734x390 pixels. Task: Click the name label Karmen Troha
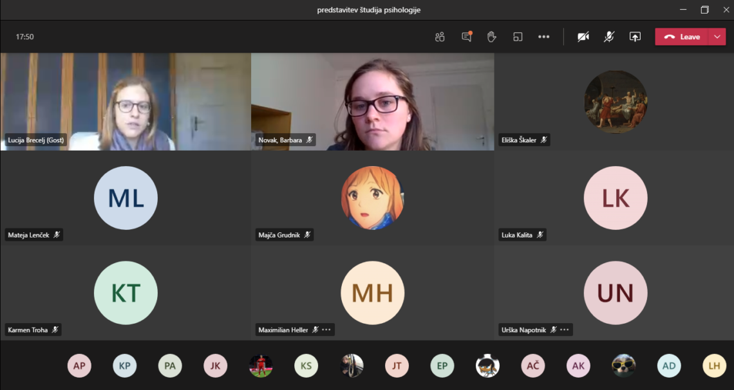coord(28,330)
